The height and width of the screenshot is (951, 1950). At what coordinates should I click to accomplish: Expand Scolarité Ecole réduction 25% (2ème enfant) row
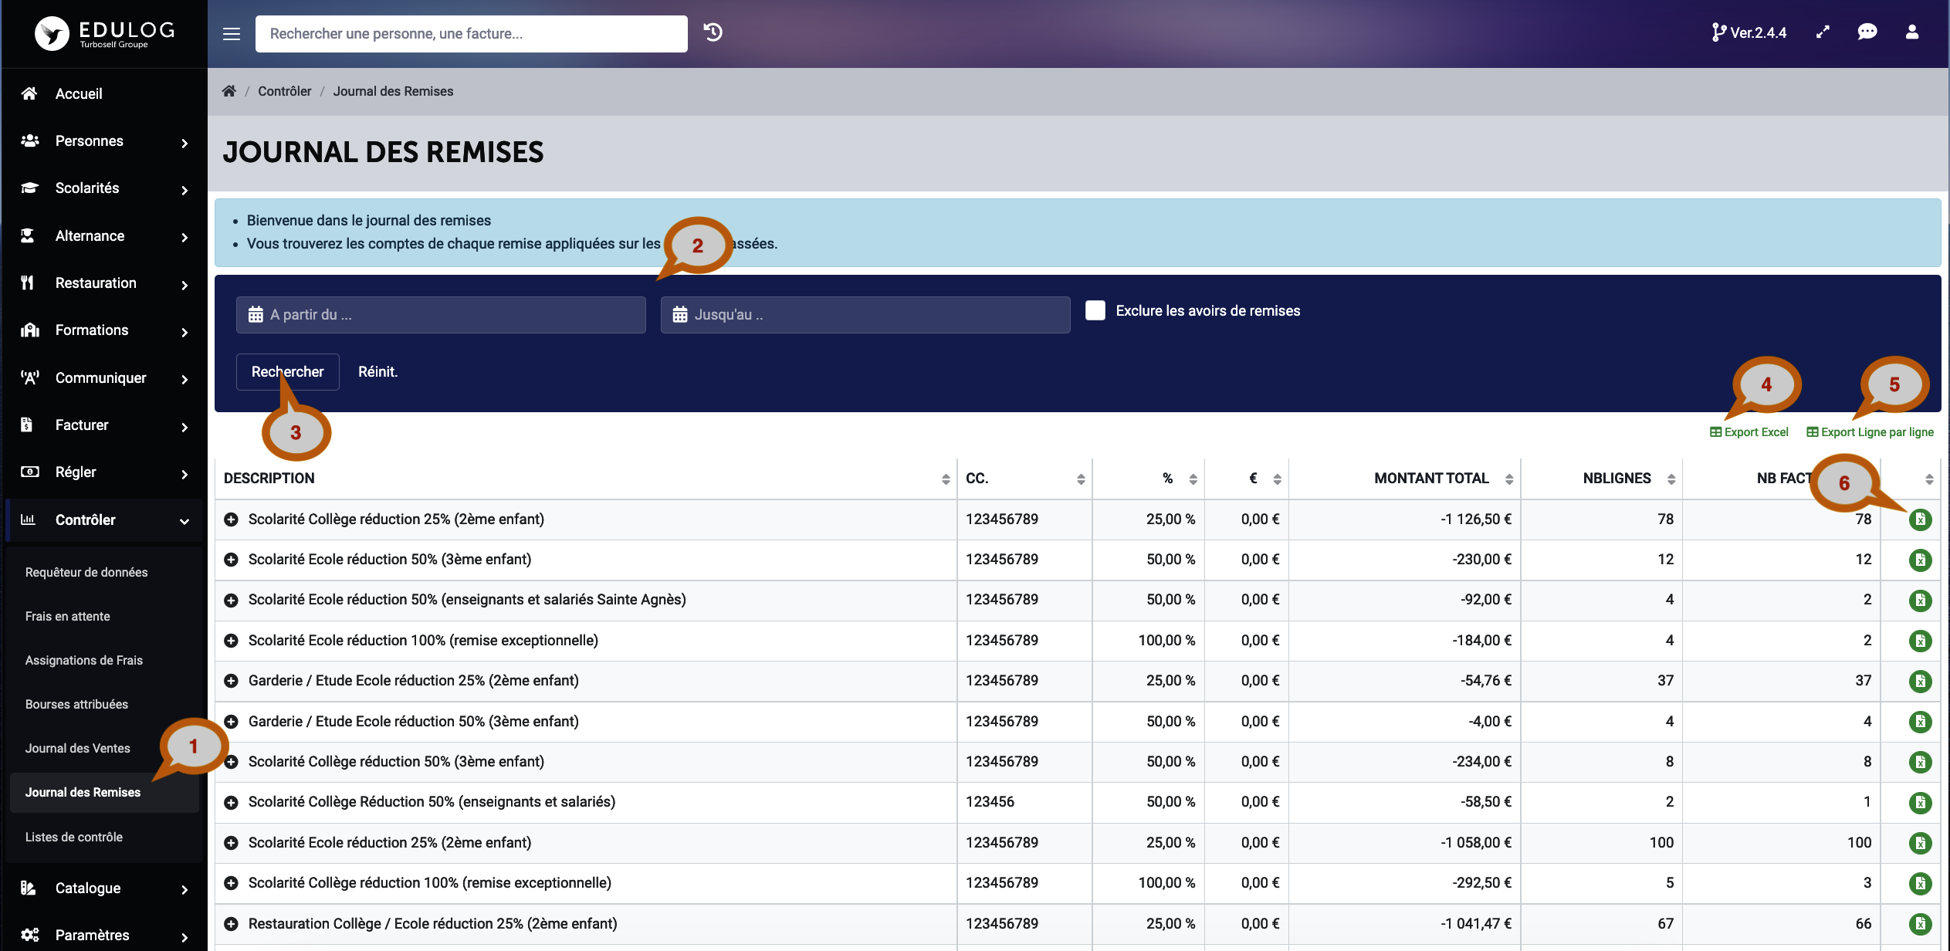tap(231, 843)
